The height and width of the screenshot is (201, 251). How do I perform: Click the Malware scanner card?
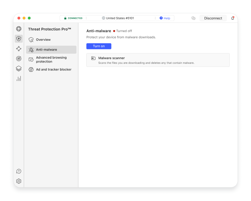click(x=158, y=60)
